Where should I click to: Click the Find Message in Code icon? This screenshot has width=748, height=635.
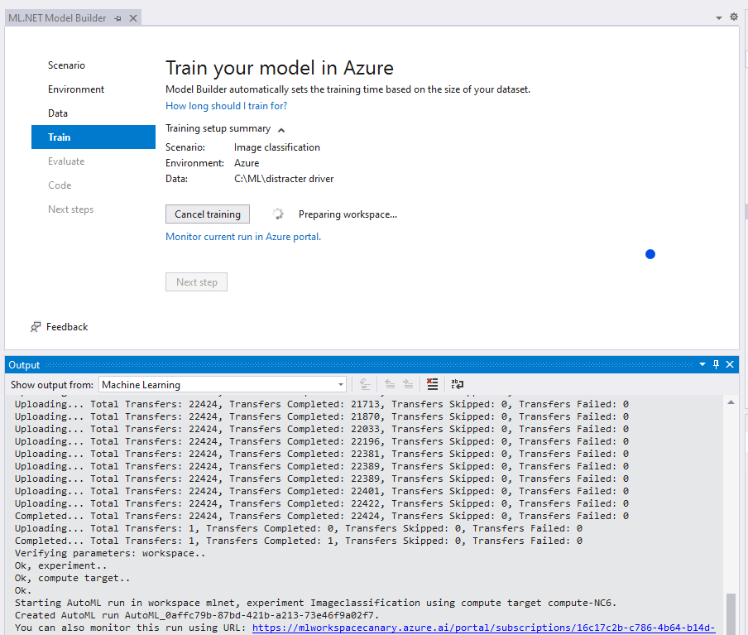tap(363, 384)
